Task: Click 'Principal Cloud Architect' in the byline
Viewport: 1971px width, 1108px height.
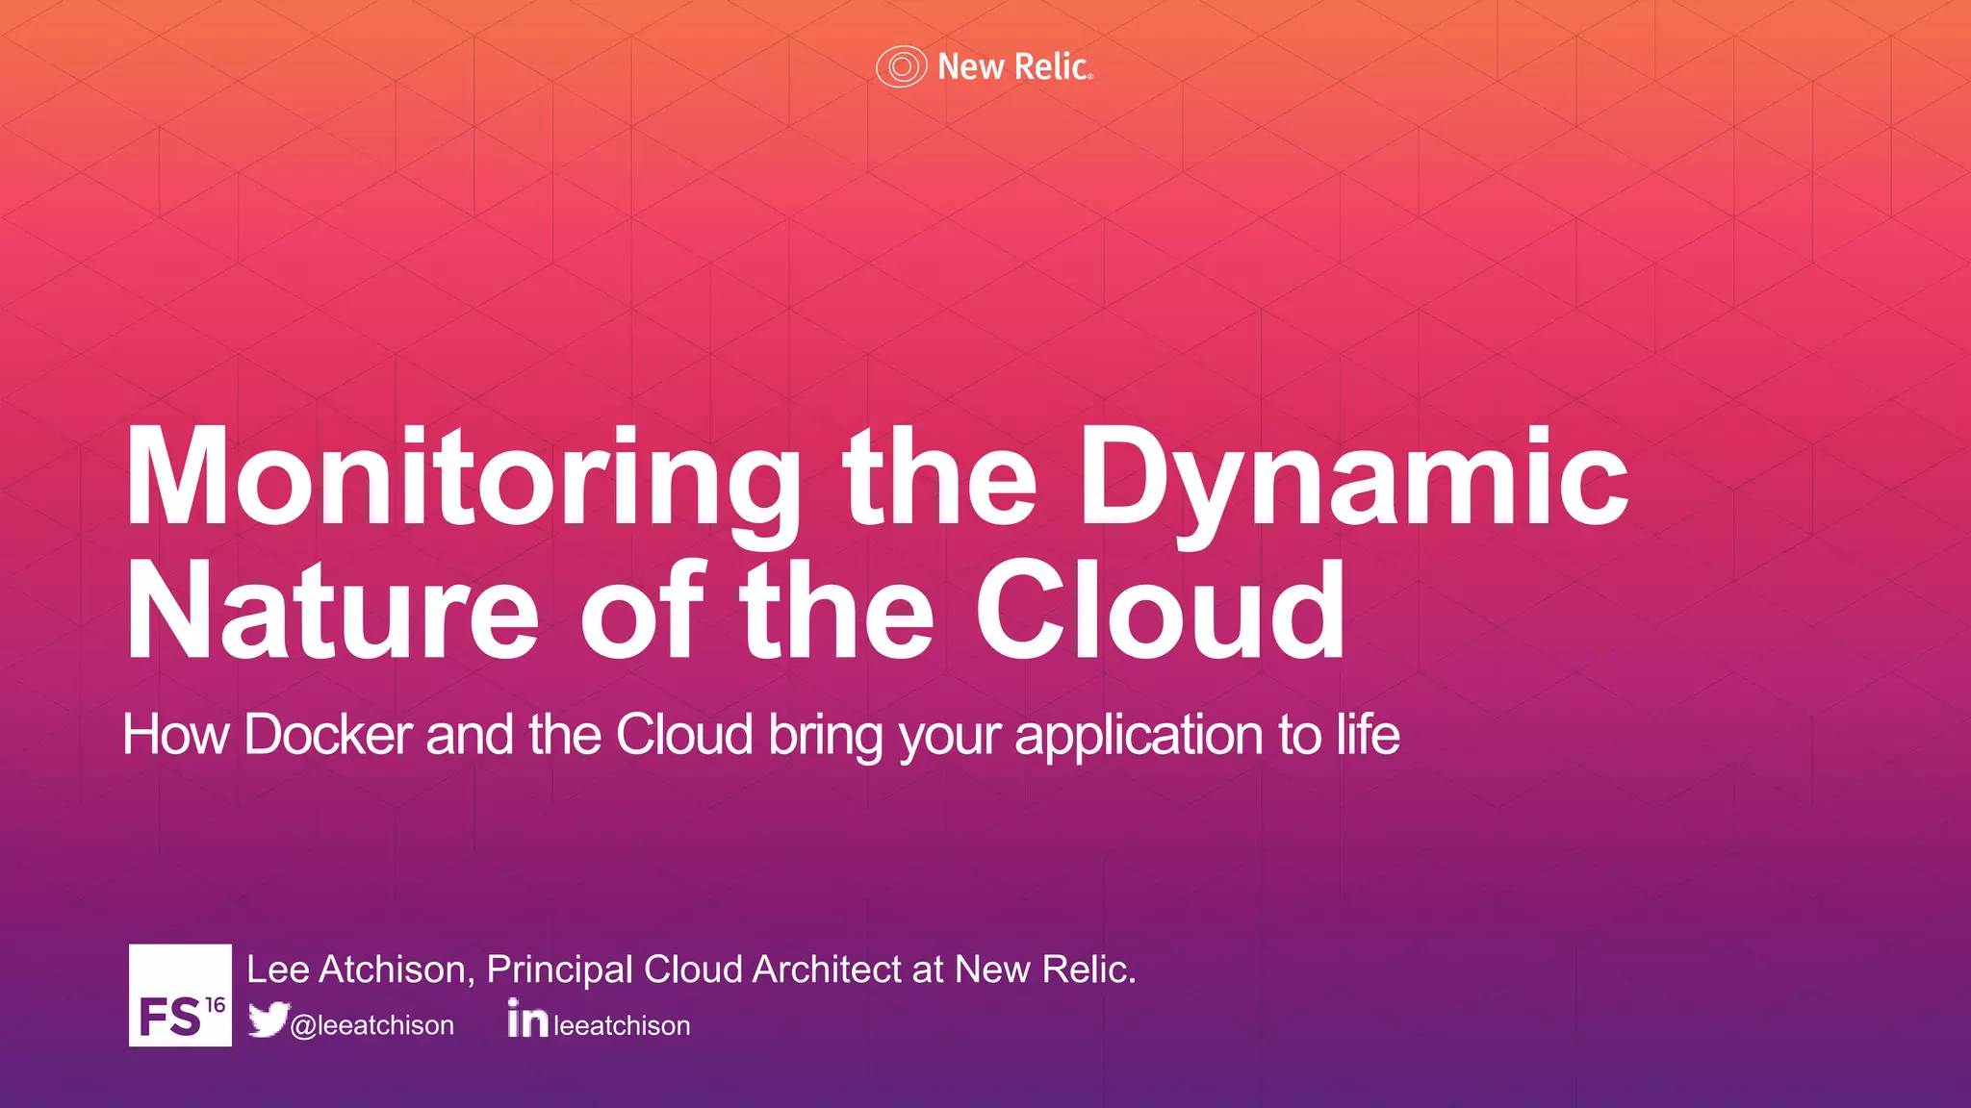Action: [x=695, y=969]
